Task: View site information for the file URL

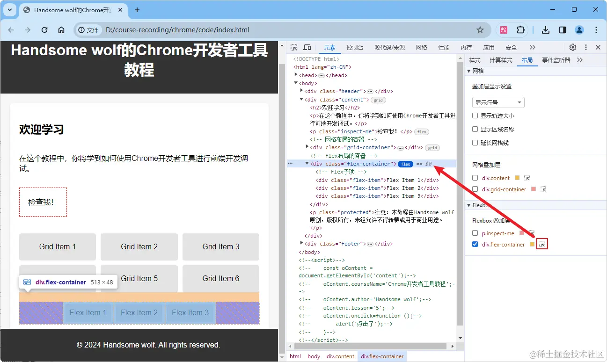Action: tap(89, 30)
